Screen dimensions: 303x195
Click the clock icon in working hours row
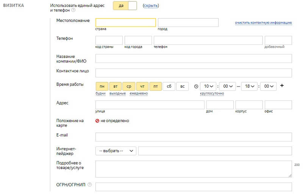(x=196, y=86)
